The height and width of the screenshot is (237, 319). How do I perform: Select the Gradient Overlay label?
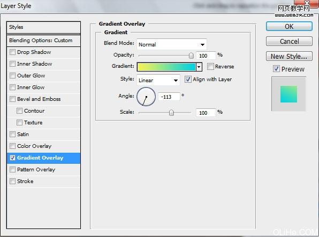40,158
